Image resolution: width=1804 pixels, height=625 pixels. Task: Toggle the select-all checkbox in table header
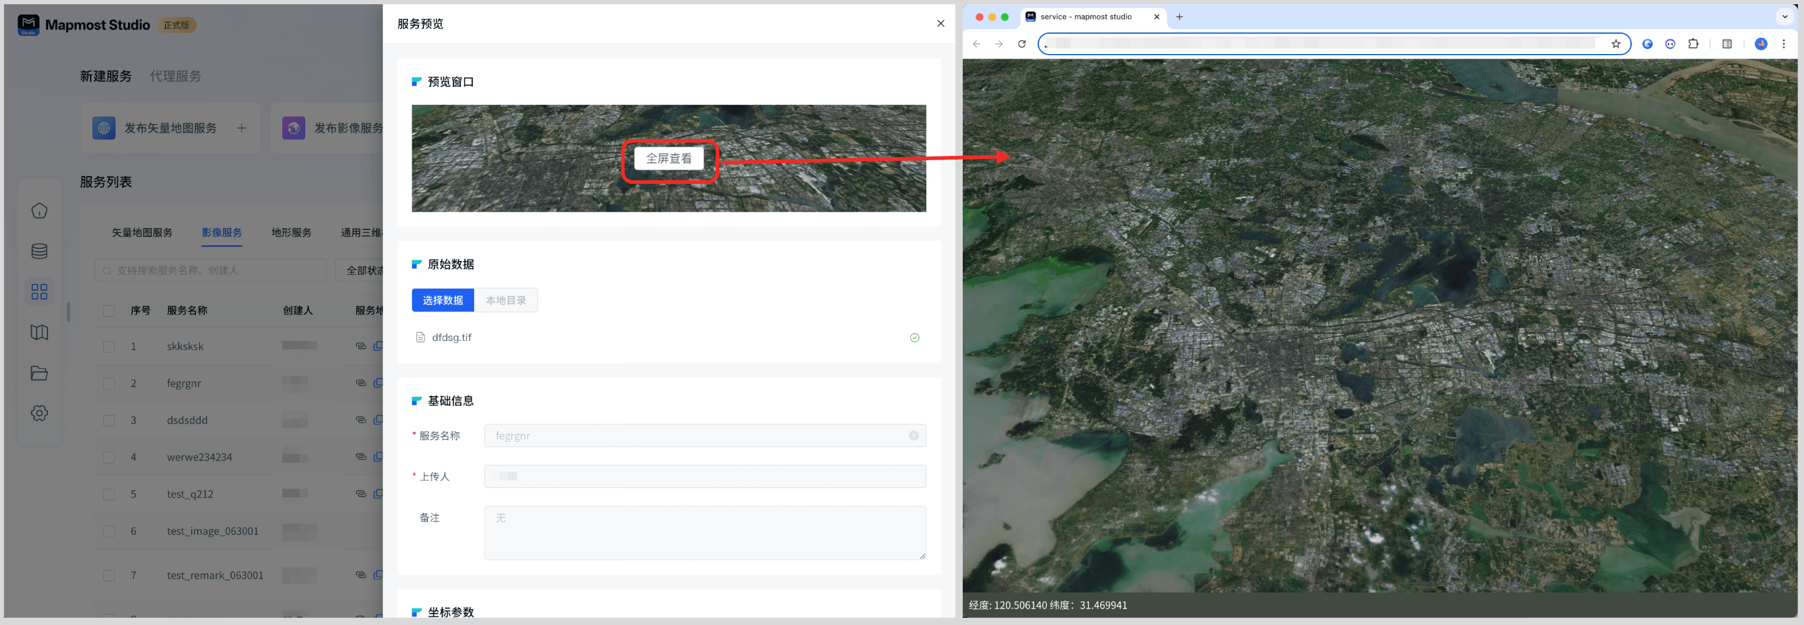coord(109,310)
